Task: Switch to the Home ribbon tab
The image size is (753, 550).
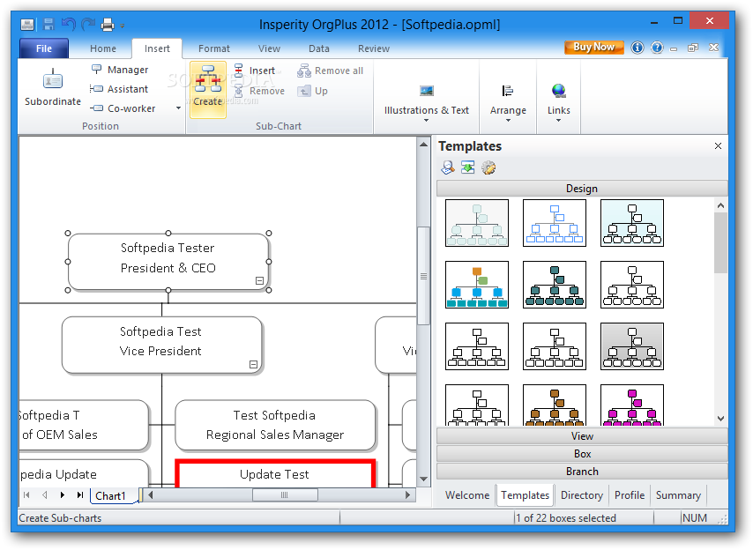Action: pos(103,48)
